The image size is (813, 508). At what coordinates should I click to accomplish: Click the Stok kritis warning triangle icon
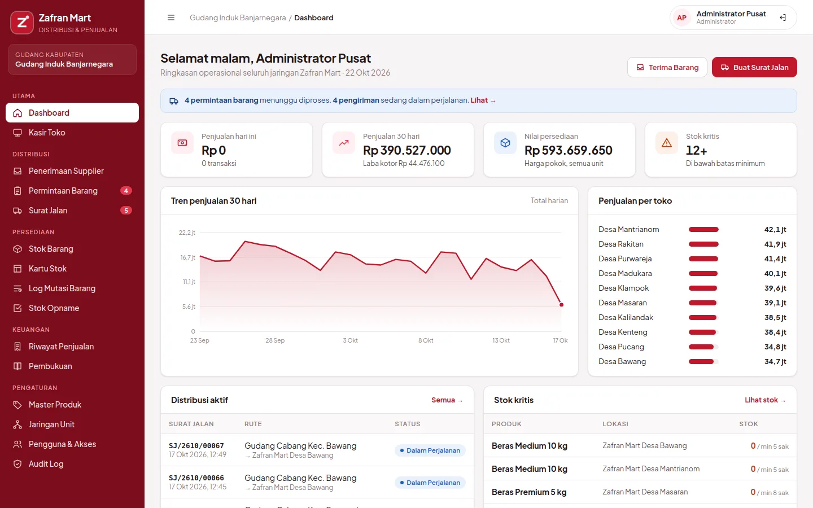tap(667, 143)
